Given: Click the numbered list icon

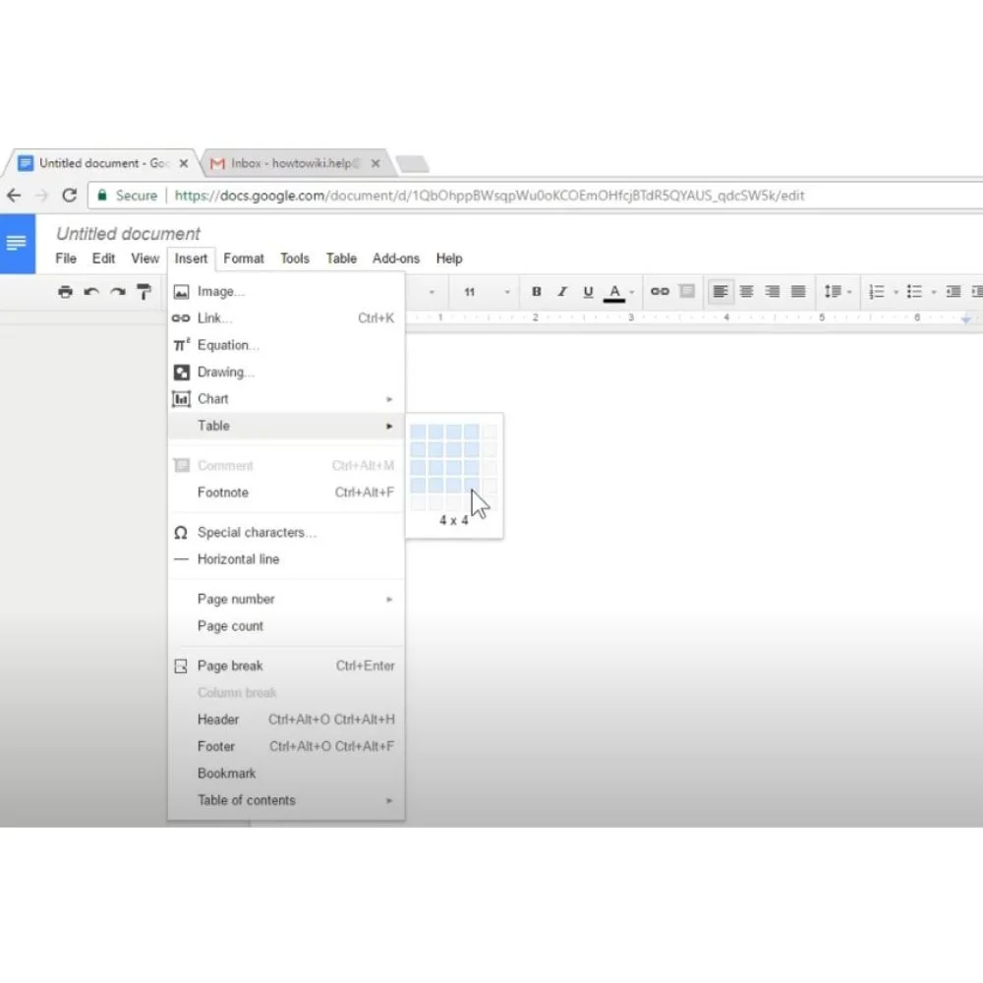Looking at the screenshot, I should [x=877, y=292].
